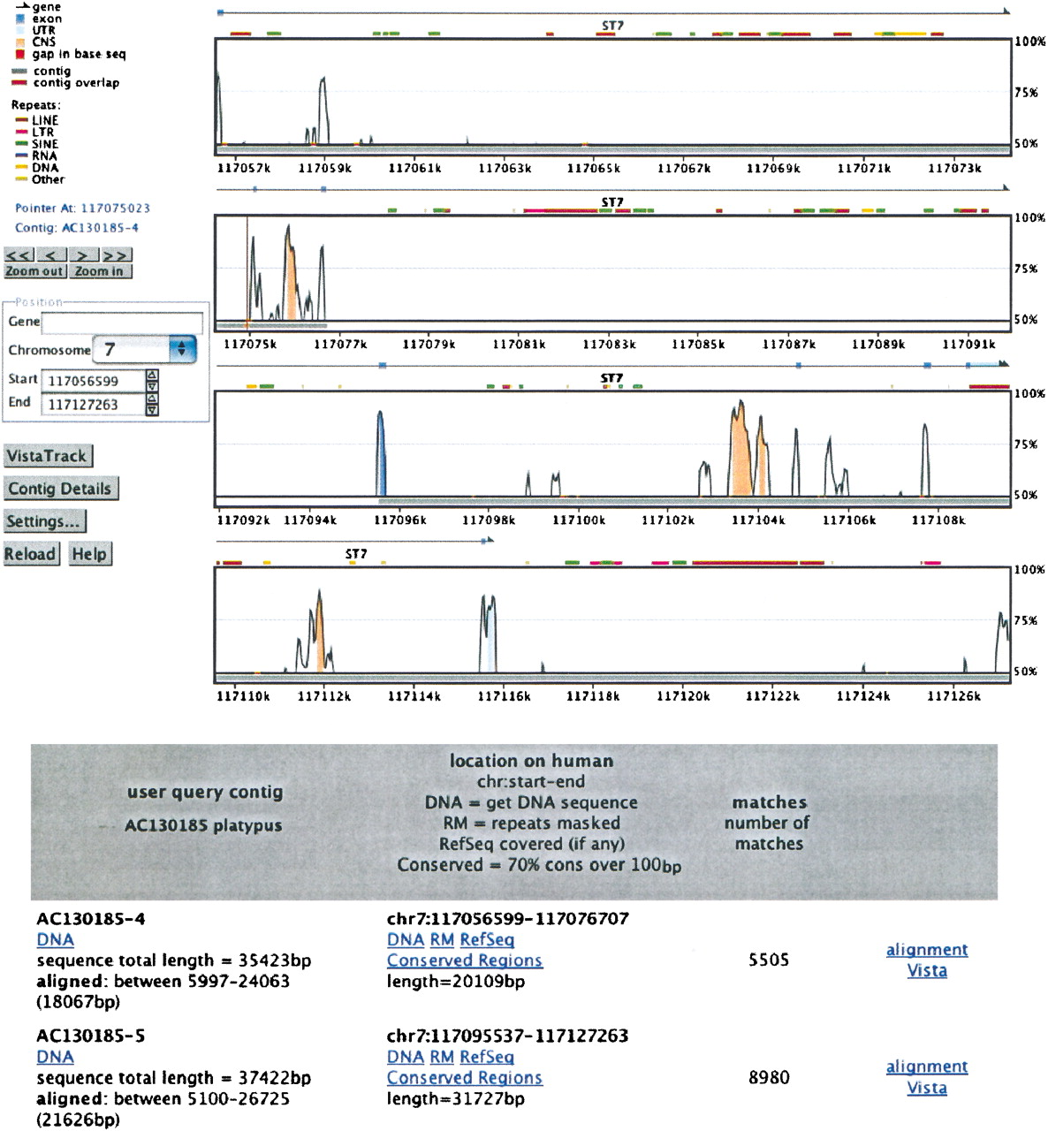The width and height of the screenshot is (1048, 1131).
Task: Click inside the Gene input field
Action: [x=122, y=323]
